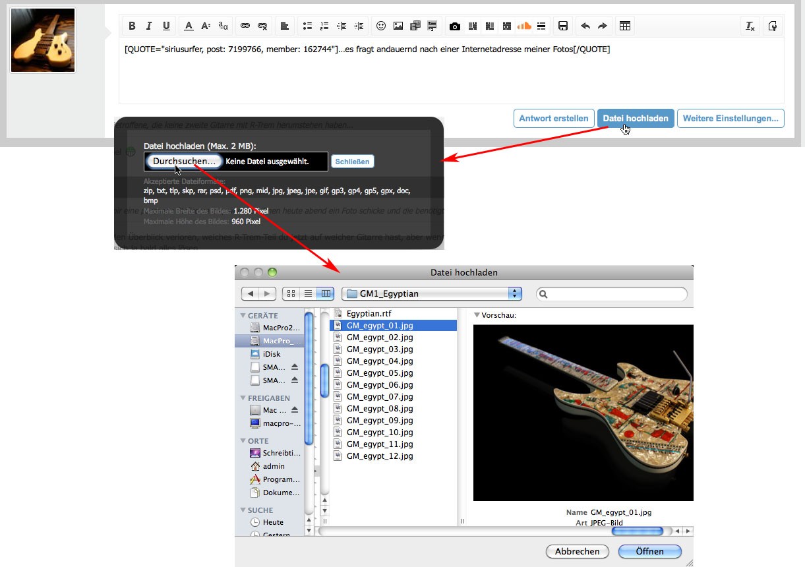The width and height of the screenshot is (805, 567).
Task: Open the GM1_Egyptian folder dropdown
Action: point(432,293)
